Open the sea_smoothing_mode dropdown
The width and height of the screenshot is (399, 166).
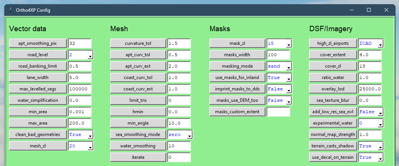pos(190,134)
